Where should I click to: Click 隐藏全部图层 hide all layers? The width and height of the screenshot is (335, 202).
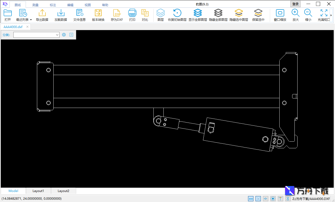(x=218, y=13)
